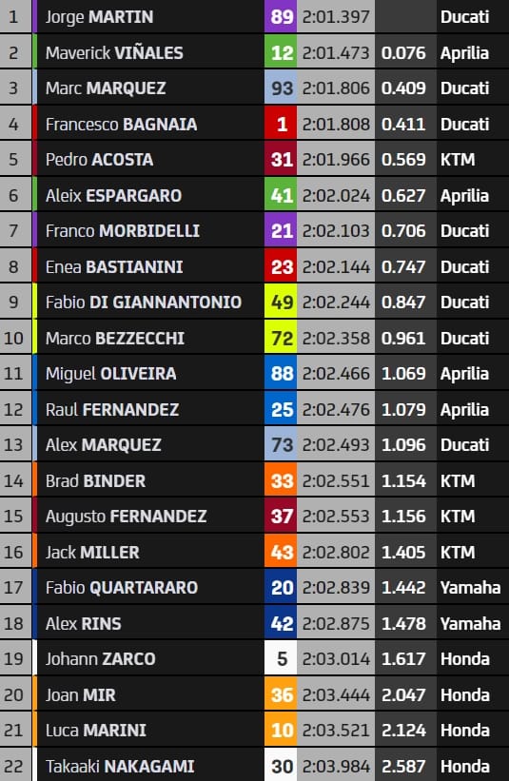Click Jorge MARTIN rider name
Screen dimensions: 509x781
tap(99, 17)
